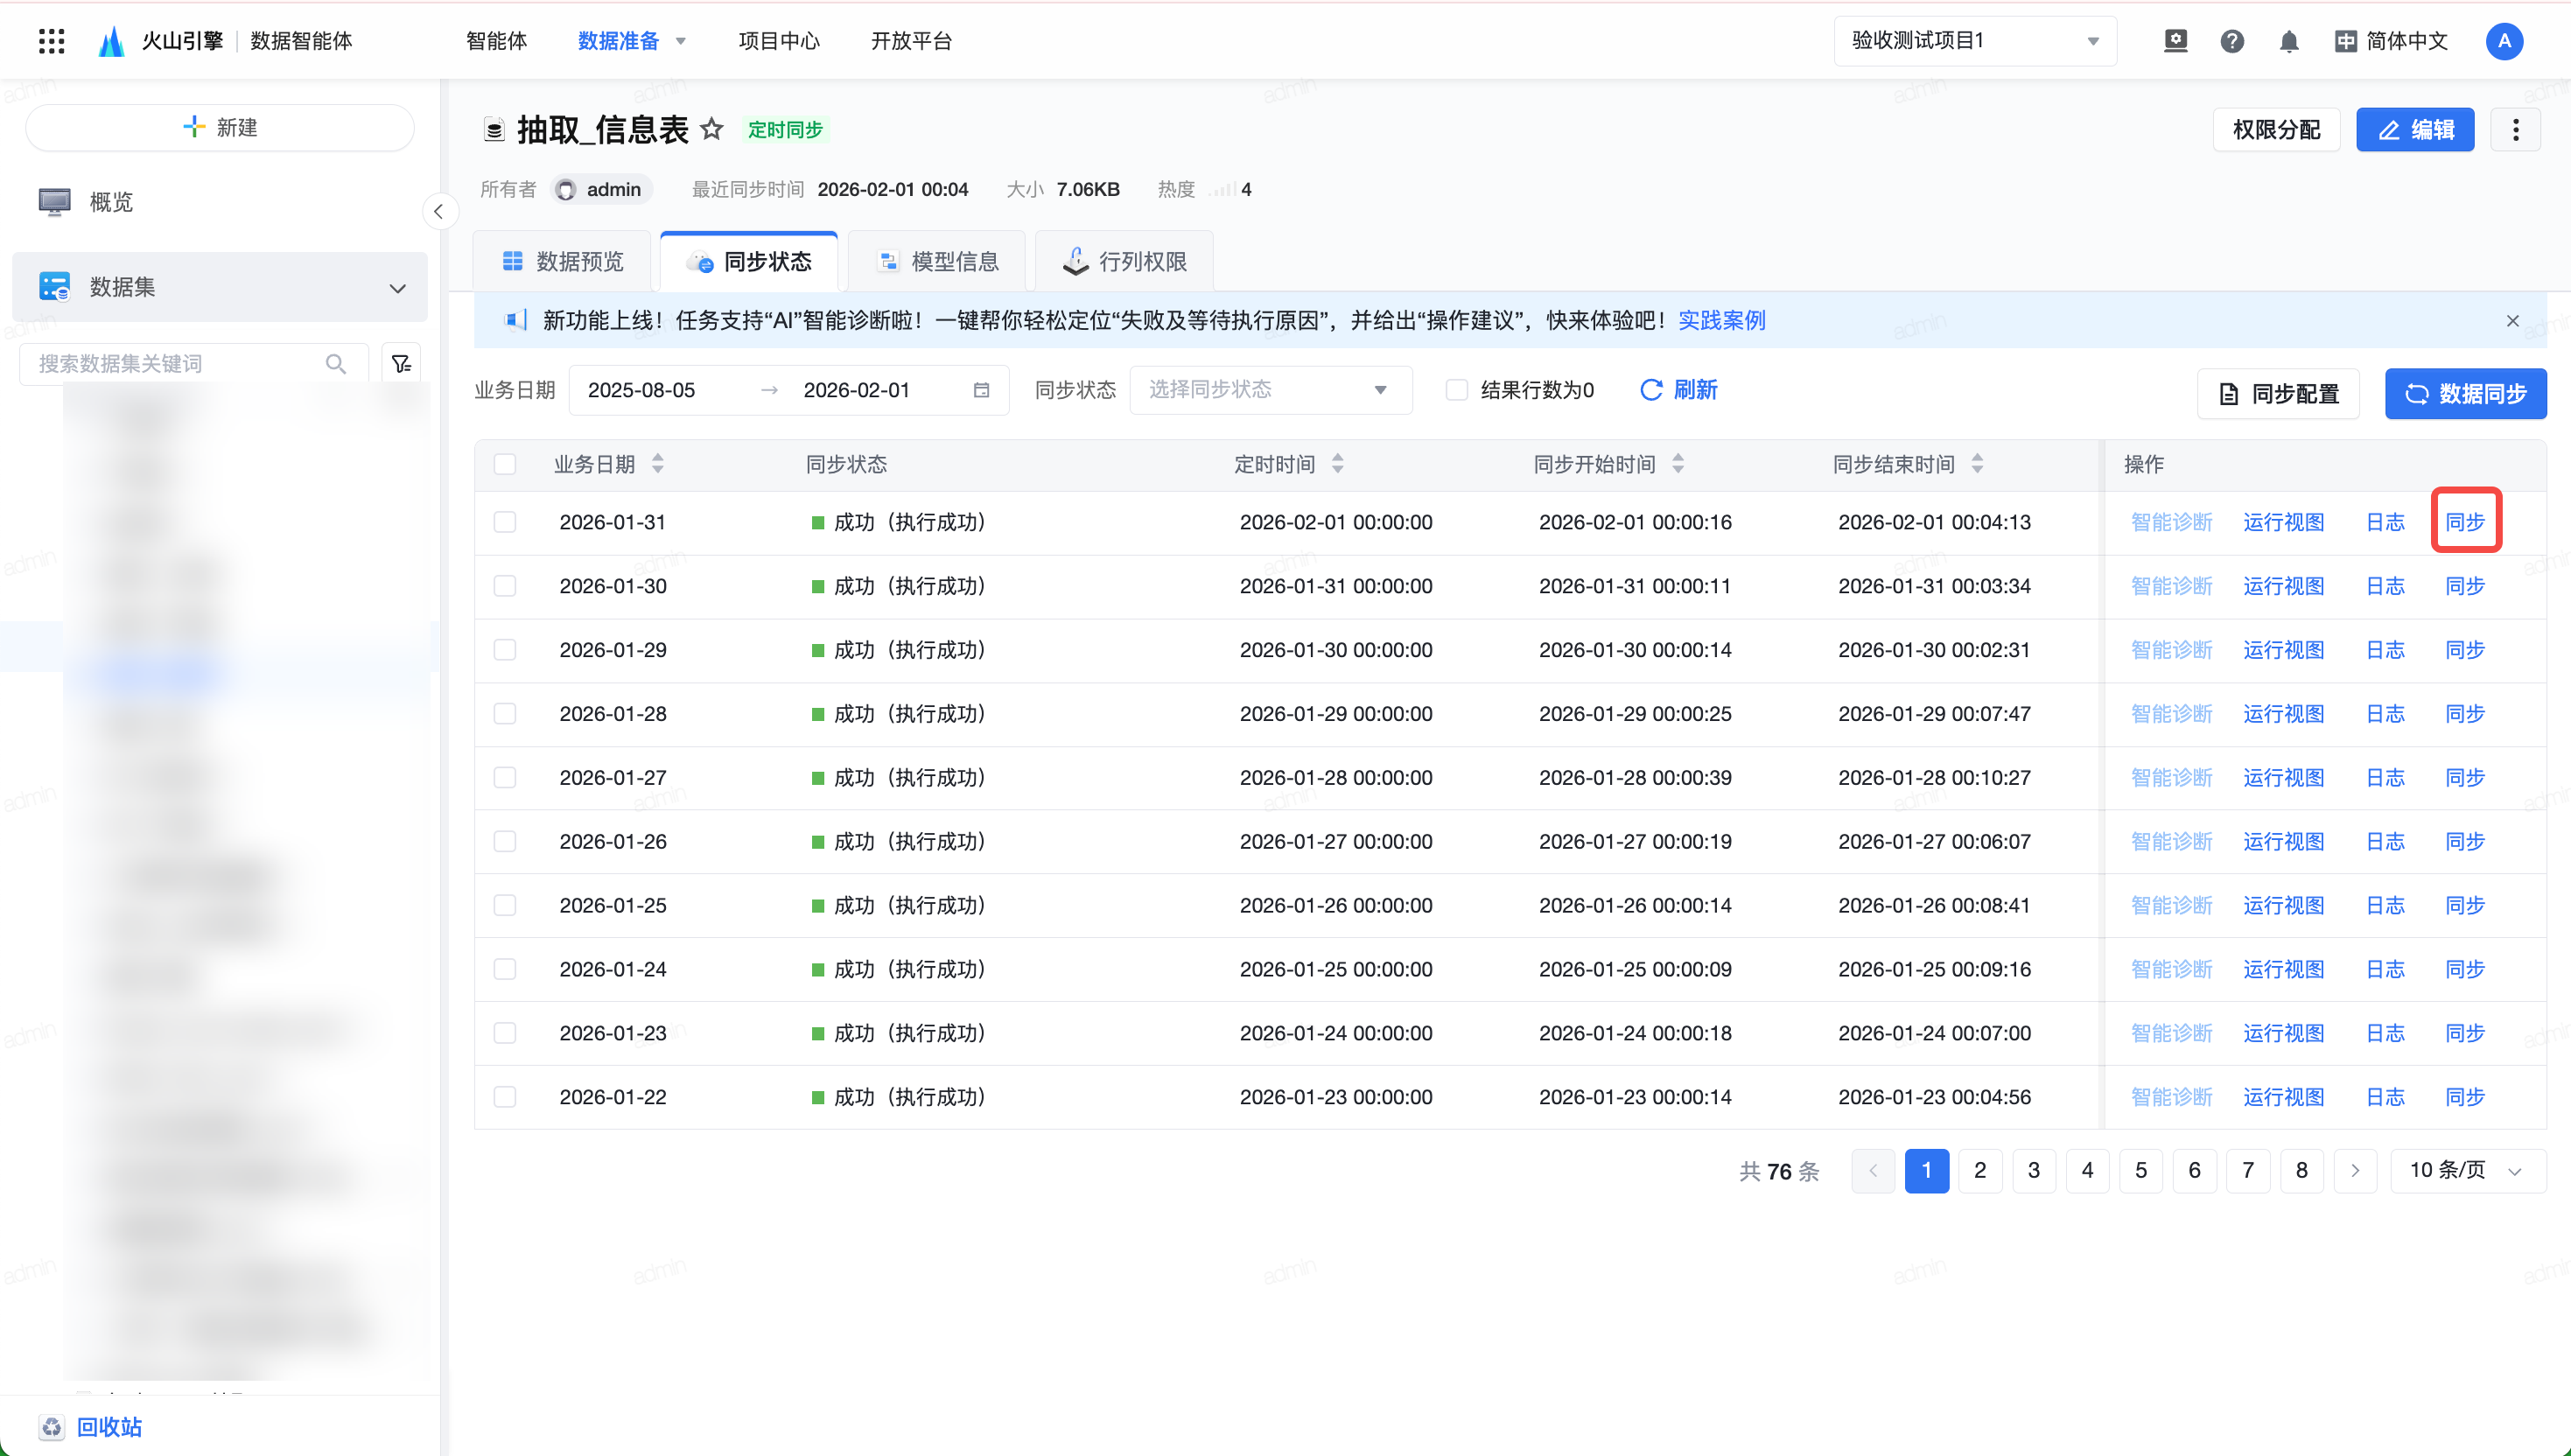
Task: Open the app launcher grid icon
Action: 51,41
